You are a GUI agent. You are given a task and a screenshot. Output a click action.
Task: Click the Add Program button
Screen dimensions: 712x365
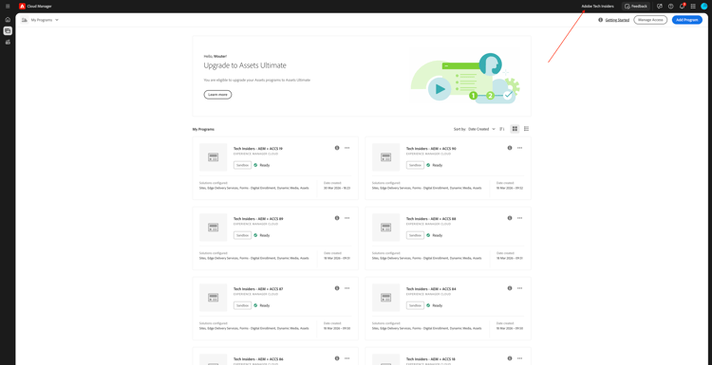tap(687, 20)
